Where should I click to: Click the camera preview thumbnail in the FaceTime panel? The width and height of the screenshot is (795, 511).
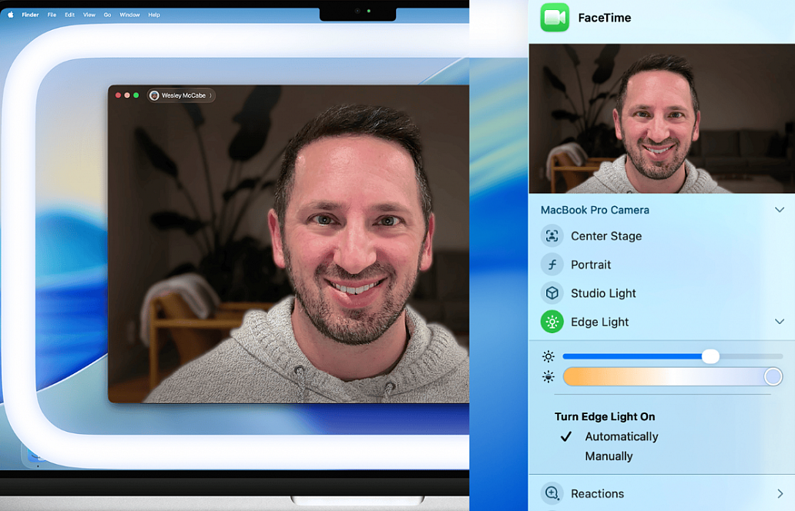pyautogui.click(x=662, y=119)
